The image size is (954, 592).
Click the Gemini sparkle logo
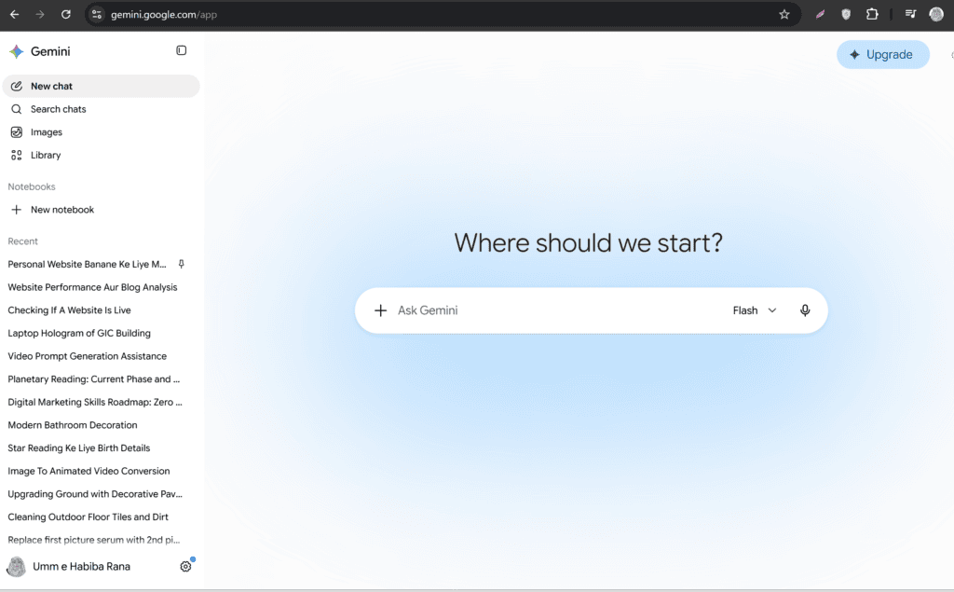17,52
